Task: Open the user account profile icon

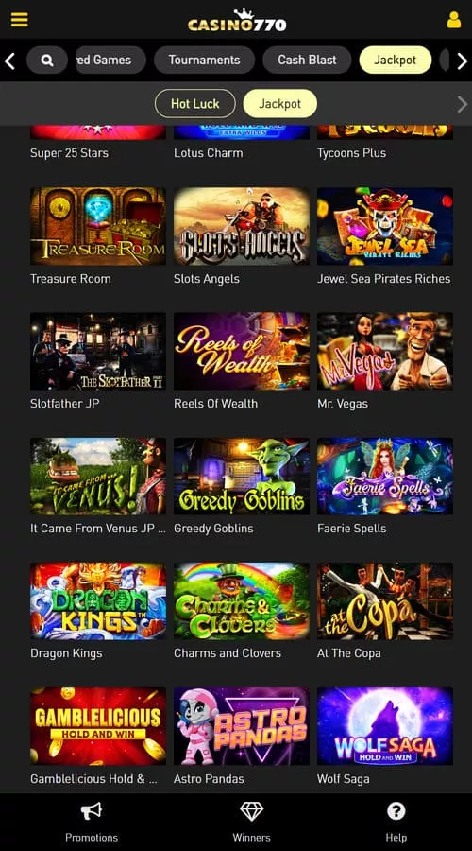Action: (453, 20)
